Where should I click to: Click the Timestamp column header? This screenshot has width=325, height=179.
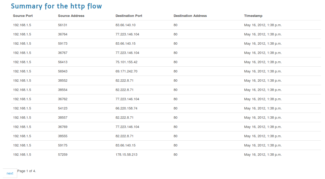coord(253,16)
